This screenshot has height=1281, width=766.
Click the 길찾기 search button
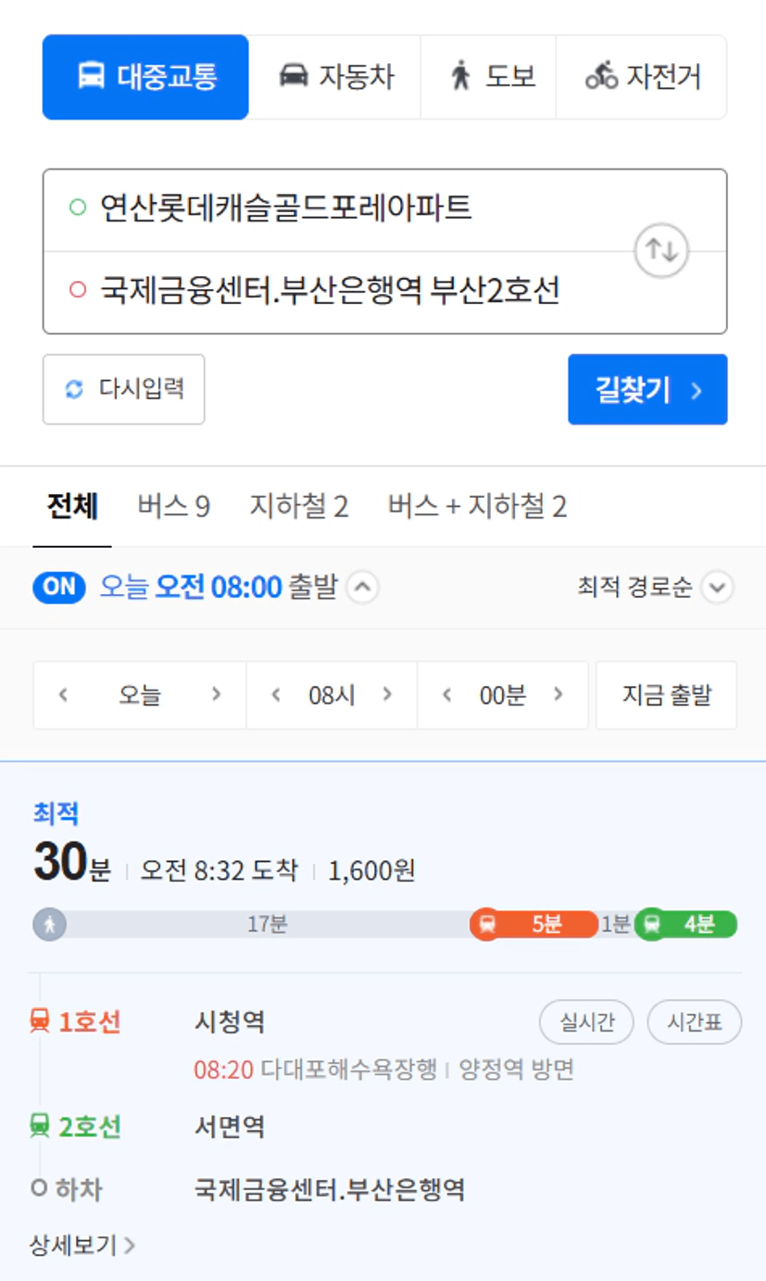click(x=647, y=389)
